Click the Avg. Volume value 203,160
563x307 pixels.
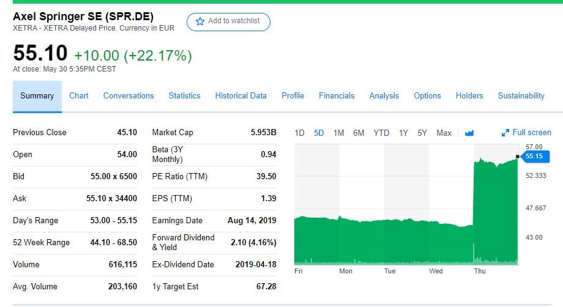[123, 287]
